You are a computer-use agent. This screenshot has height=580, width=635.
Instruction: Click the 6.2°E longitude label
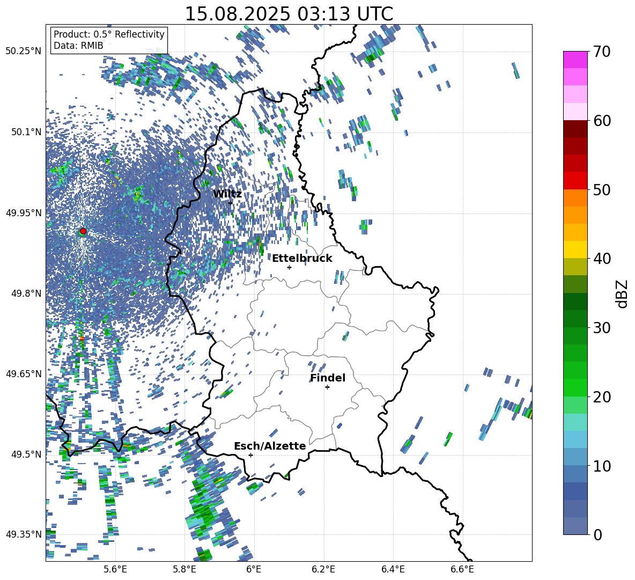click(323, 569)
